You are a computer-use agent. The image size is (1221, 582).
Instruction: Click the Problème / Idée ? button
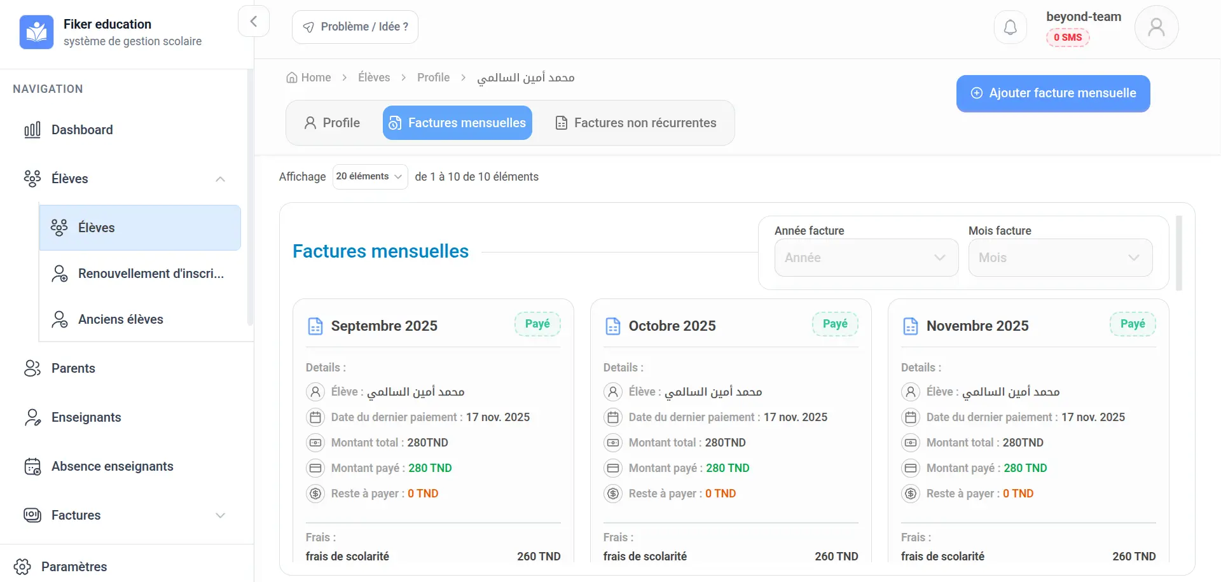tap(355, 27)
